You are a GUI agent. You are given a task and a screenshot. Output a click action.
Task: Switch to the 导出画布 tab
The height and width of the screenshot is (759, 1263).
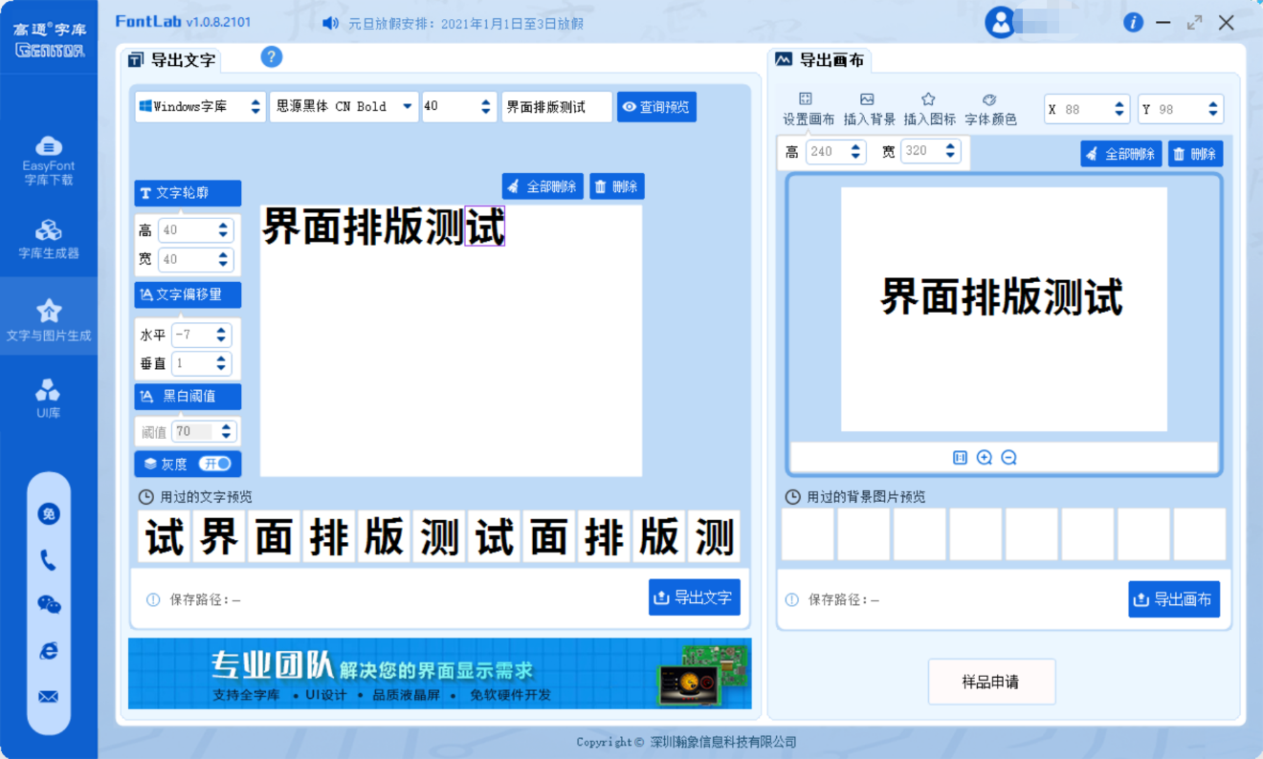pyautogui.click(x=820, y=60)
